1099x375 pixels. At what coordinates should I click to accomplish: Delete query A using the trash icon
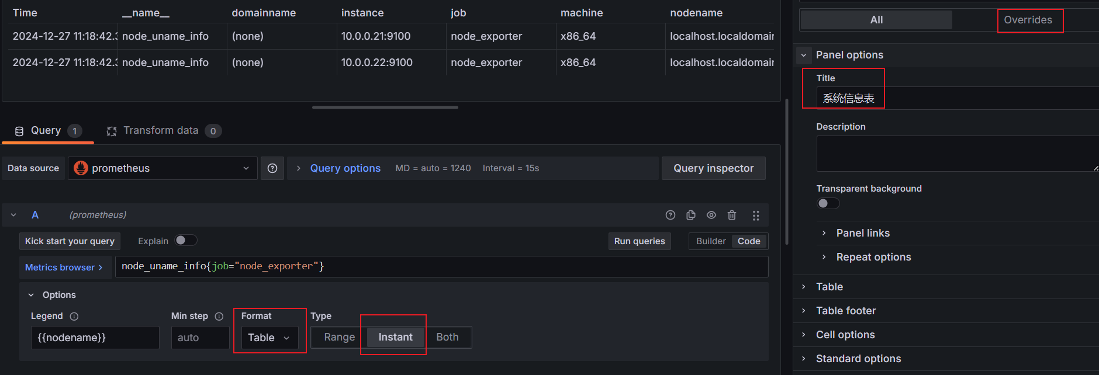731,215
